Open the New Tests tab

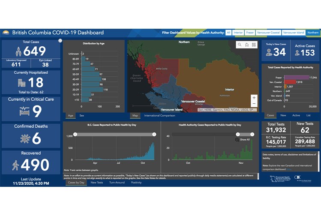pos(97,183)
